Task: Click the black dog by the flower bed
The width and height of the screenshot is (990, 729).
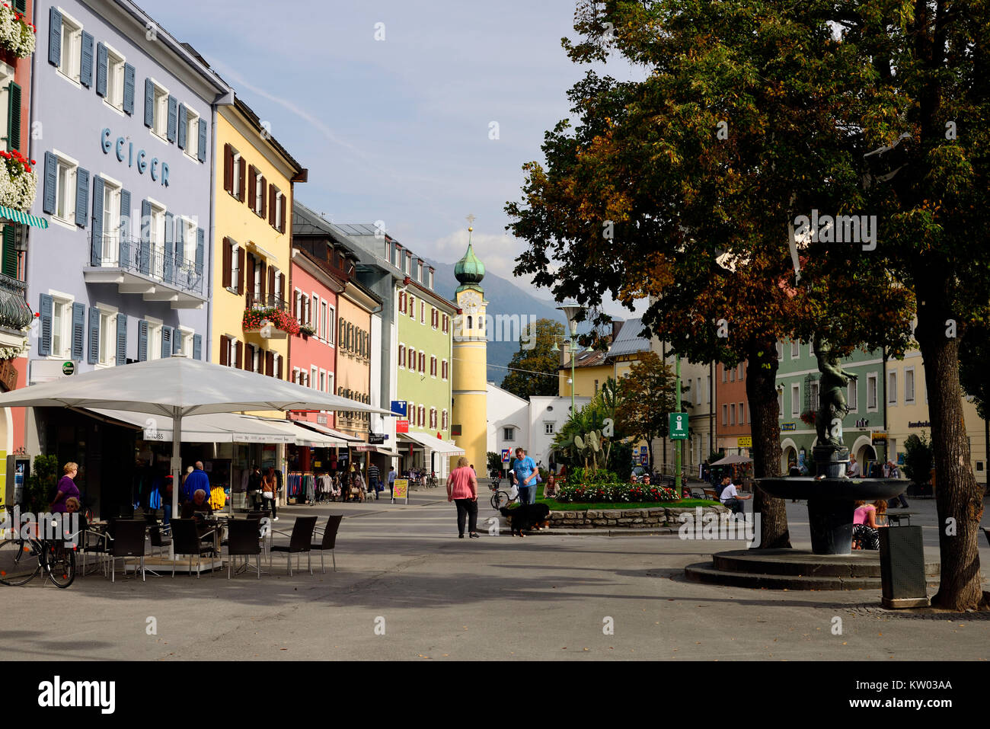Action: click(526, 518)
